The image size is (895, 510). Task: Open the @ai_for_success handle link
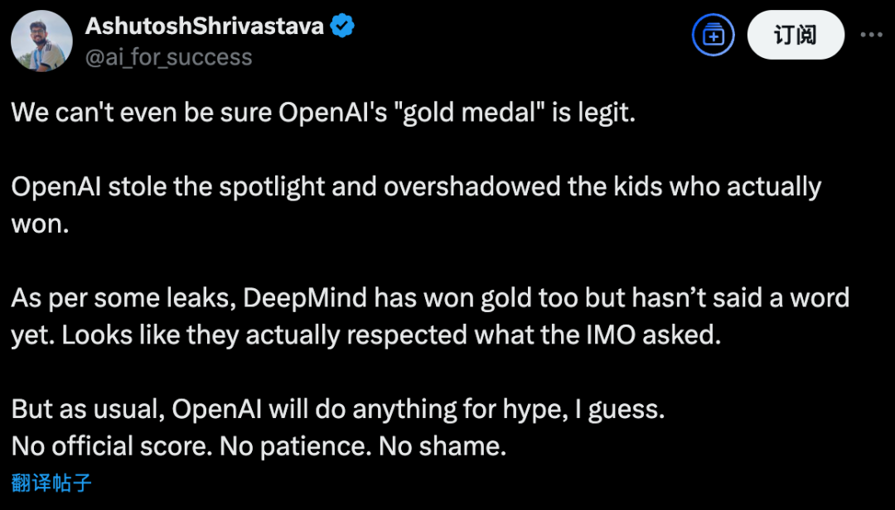tap(168, 56)
